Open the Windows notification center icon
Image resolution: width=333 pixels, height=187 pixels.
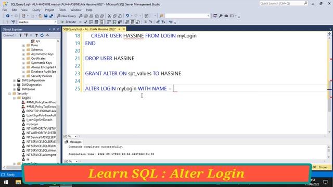325,182
